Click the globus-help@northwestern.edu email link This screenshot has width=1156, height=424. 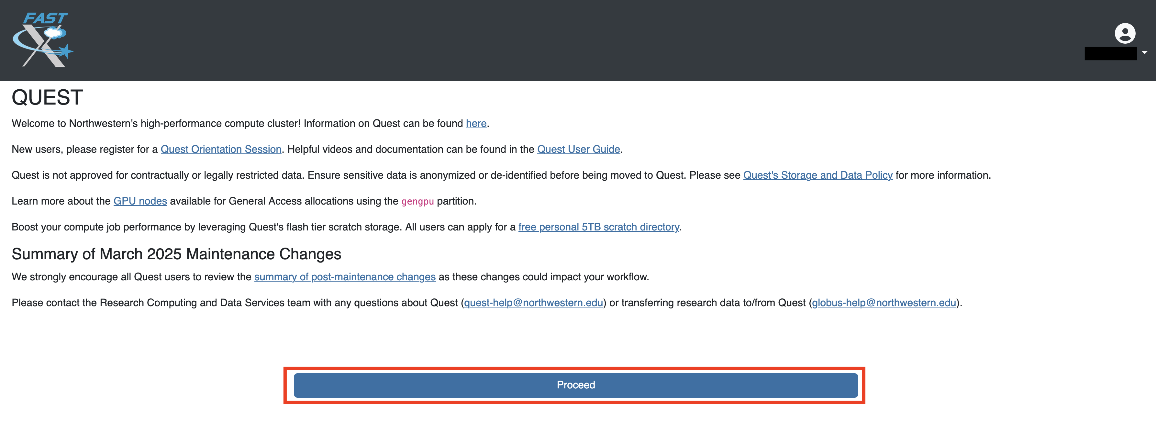pos(884,302)
